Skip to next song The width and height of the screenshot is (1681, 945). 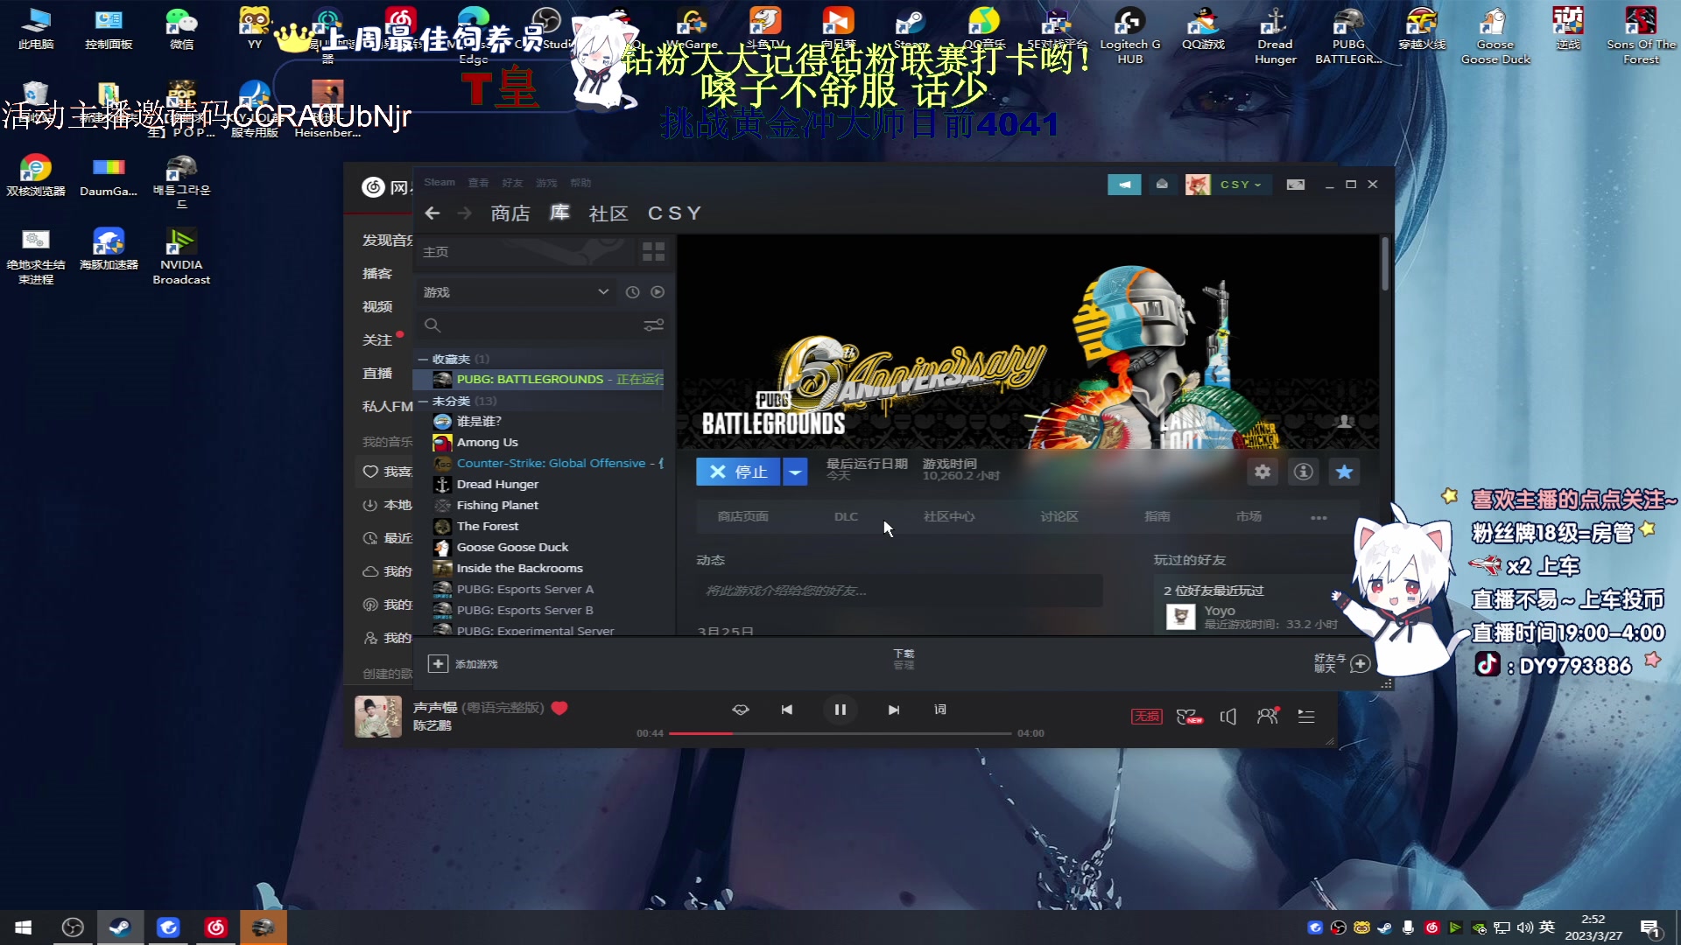(893, 710)
